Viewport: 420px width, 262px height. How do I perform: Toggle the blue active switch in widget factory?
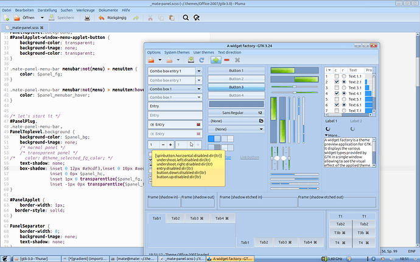pyautogui.click(x=214, y=139)
